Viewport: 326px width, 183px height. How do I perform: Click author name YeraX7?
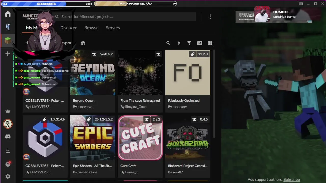178,172
